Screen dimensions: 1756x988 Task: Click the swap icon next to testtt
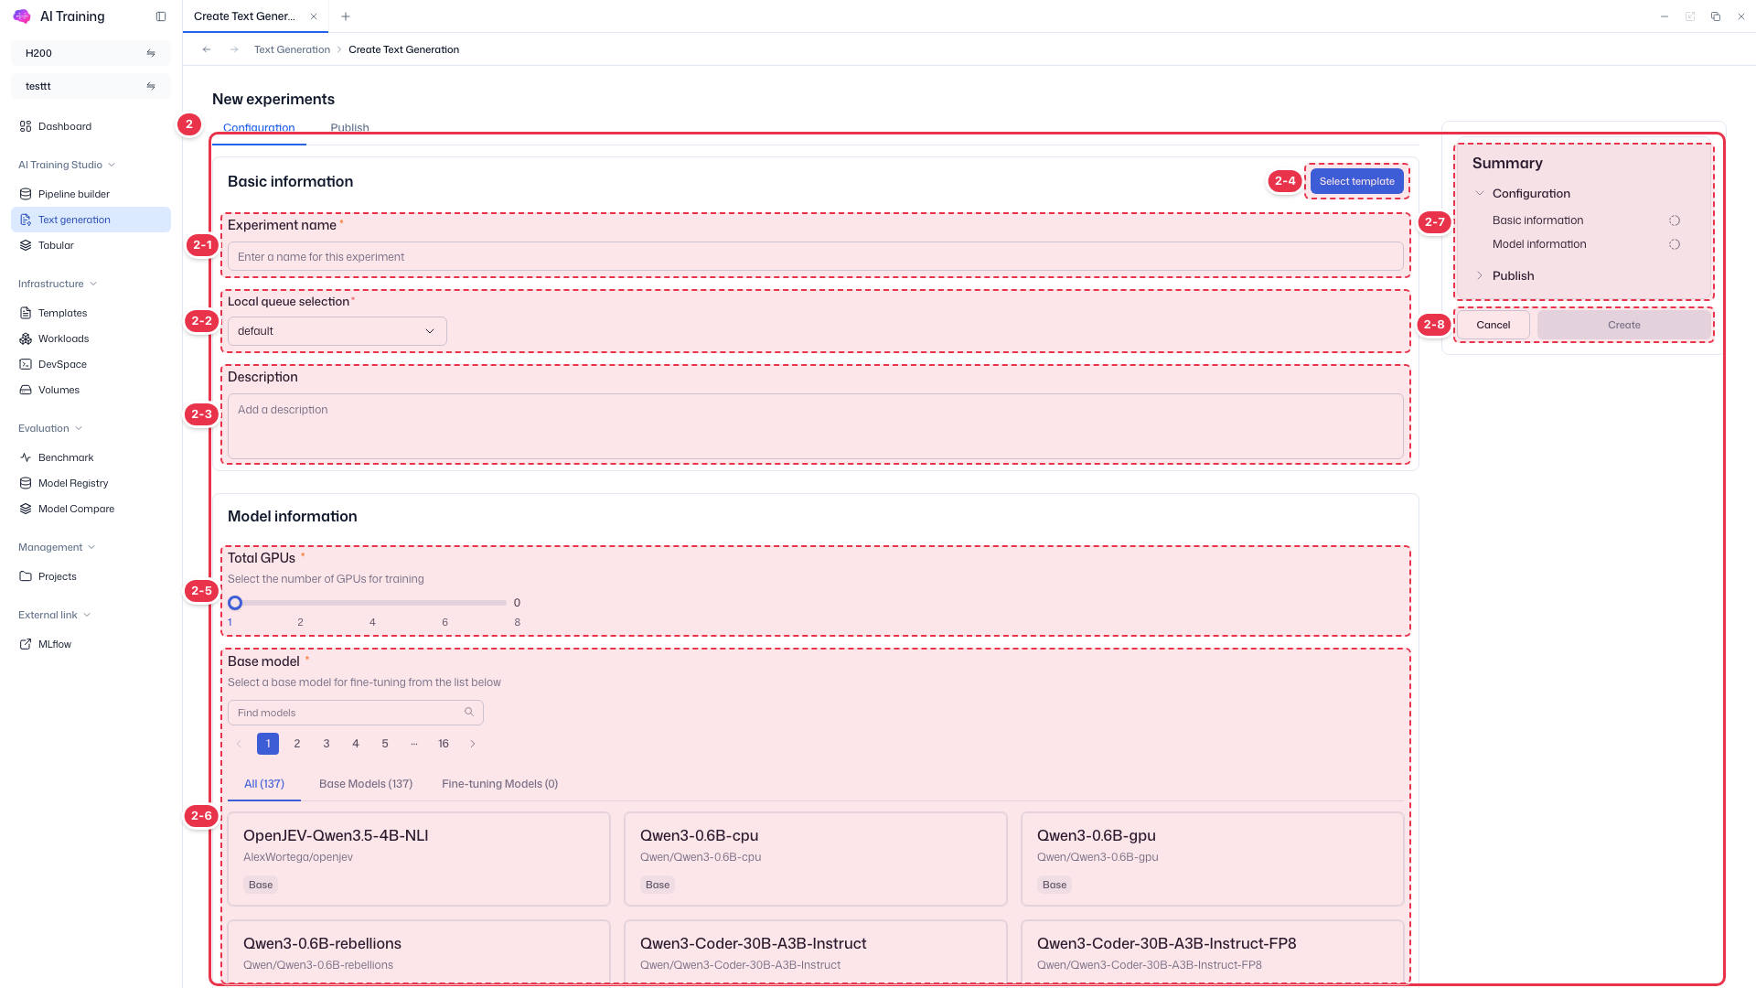pos(151,86)
